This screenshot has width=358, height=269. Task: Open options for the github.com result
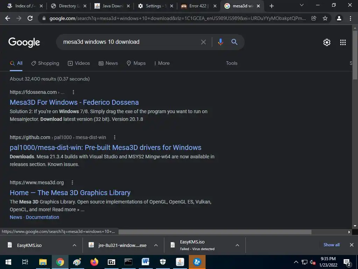click(x=115, y=137)
